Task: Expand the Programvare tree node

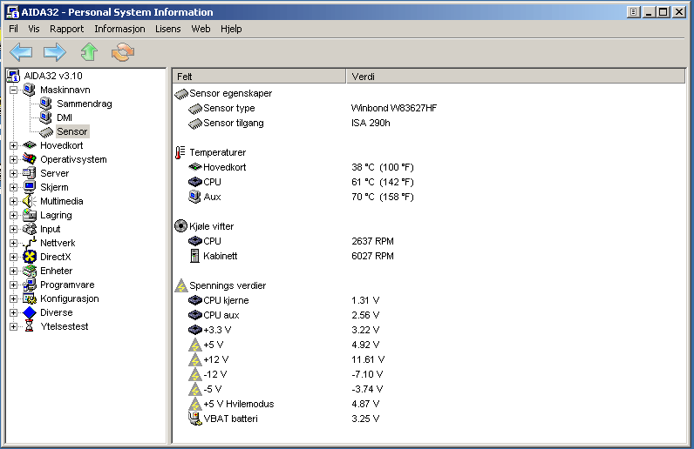Action: pos(13,285)
